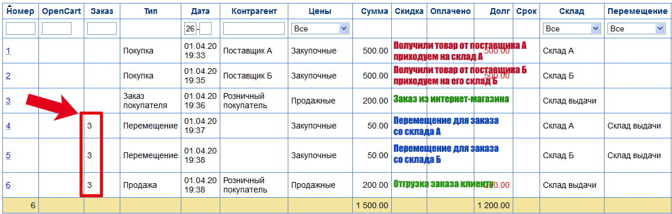Image resolution: width=672 pixels, height=214 pixels.
Task: Open document number 1 link
Action: pyautogui.click(x=8, y=51)
